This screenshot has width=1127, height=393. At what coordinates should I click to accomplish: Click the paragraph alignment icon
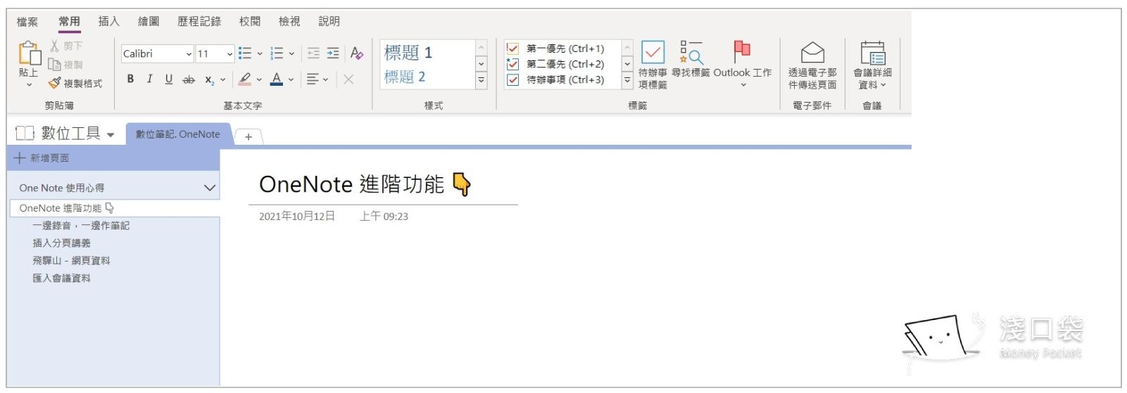[x=313, y=79]
